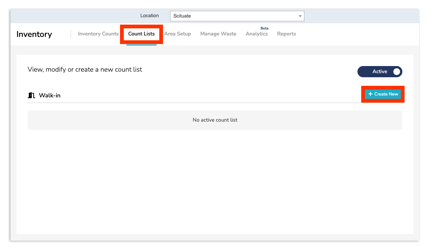Switch to the Inventory Counts tab
The height and width of the screenshot is (250, 430).
click(98, 34)
